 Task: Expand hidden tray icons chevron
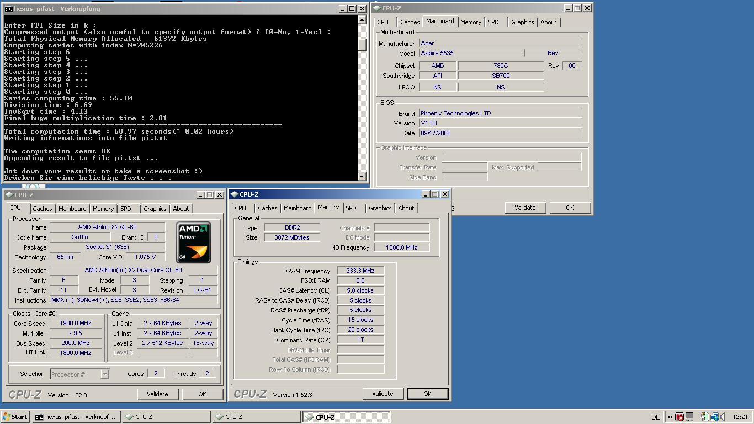coord(670,417)
